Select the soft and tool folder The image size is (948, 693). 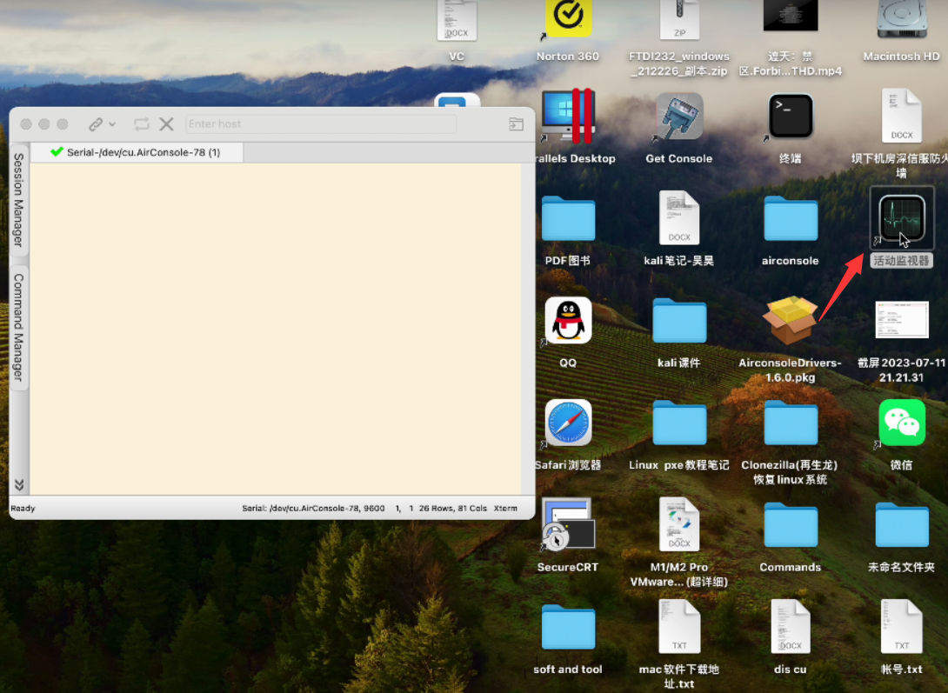click(x=568, y=627)
